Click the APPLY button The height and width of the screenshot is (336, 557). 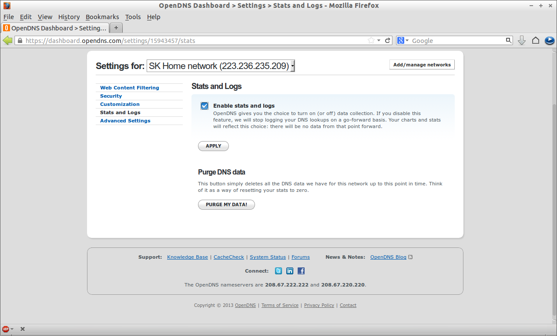tap(213, 146)
